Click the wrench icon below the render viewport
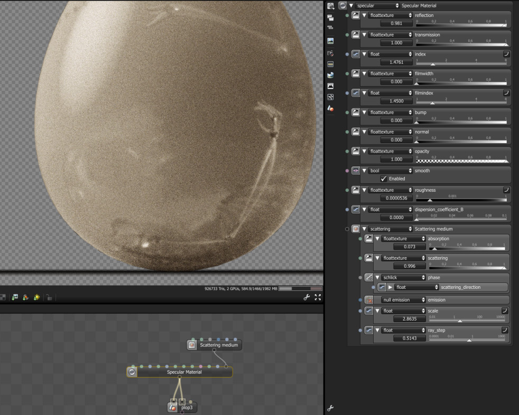Image resolution: width=519 pixels, height=415 pixels. (307, 297)
